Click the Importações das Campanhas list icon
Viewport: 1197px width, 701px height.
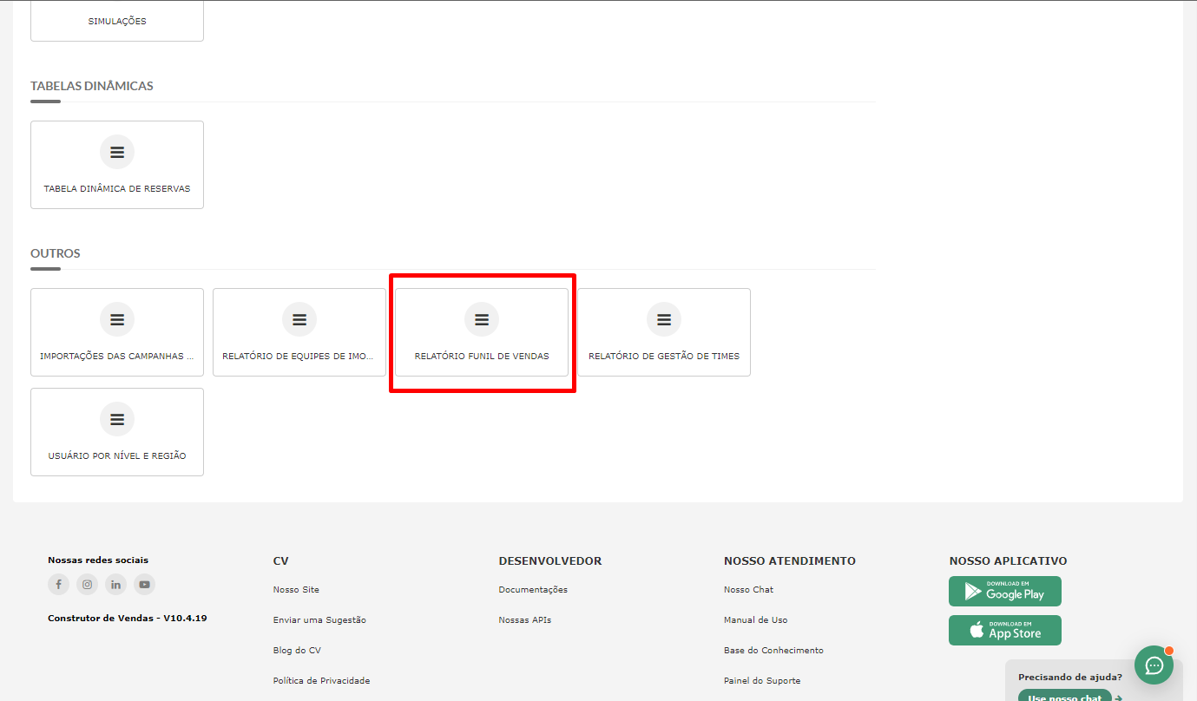[x=117, y=320]
